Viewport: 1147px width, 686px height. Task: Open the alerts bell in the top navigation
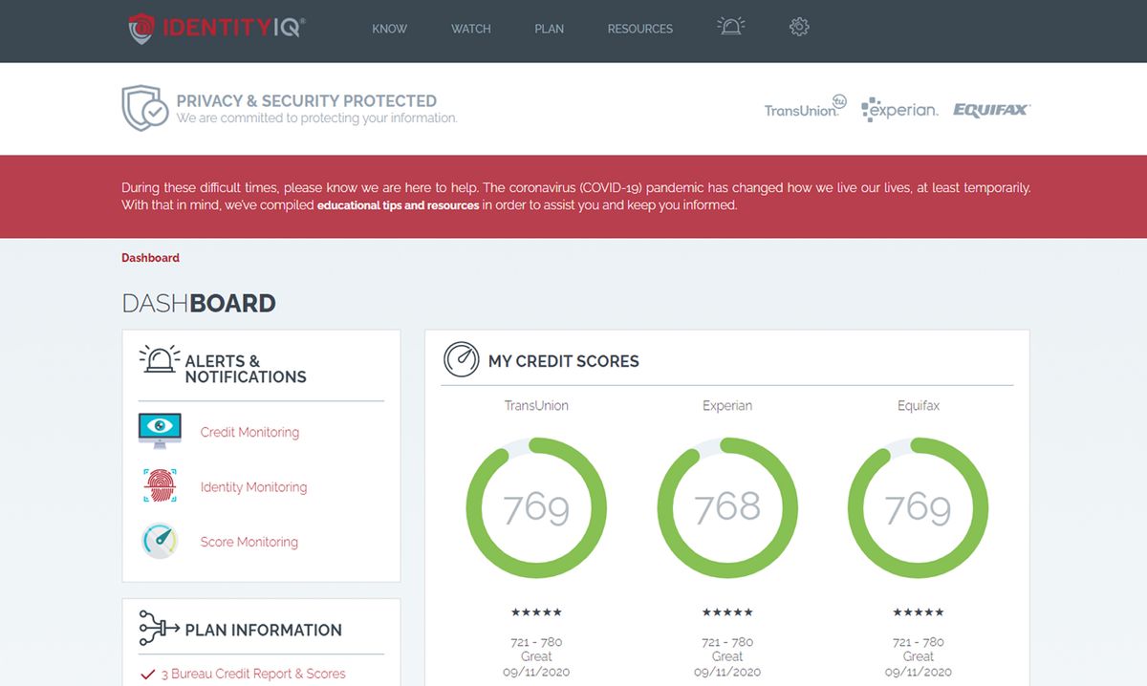tap(730, 27)
